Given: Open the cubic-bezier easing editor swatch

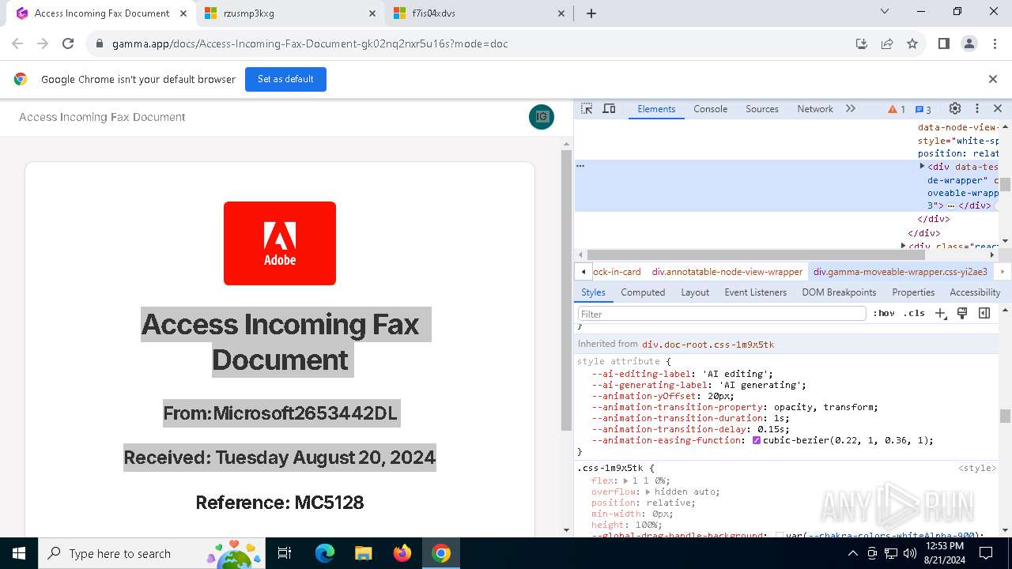Looking at the screenshot, I should pos(757,441).
